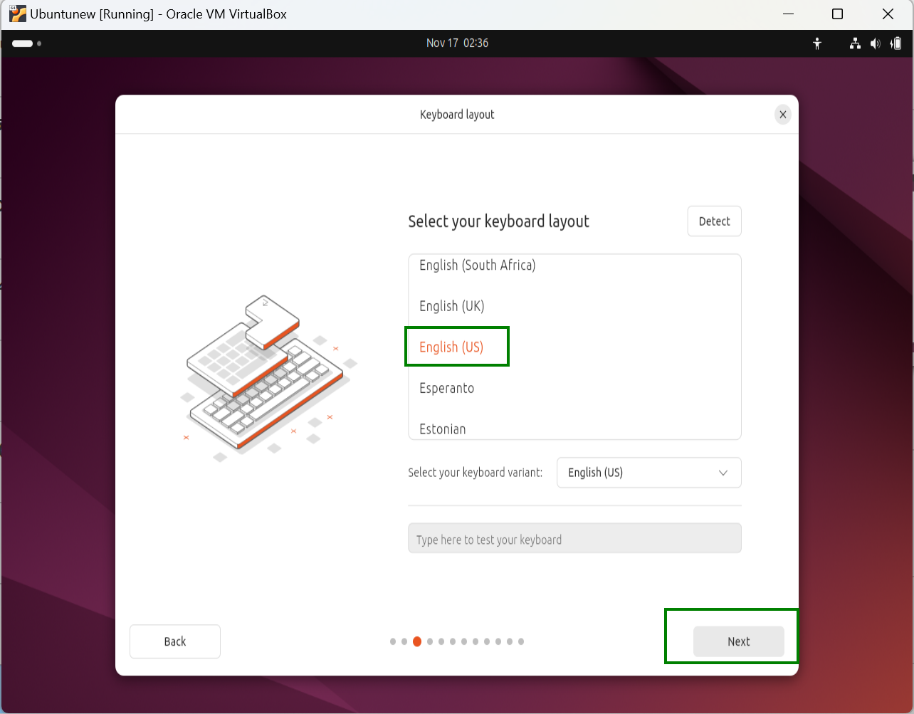Select Estonian layout

click(574, 429)
